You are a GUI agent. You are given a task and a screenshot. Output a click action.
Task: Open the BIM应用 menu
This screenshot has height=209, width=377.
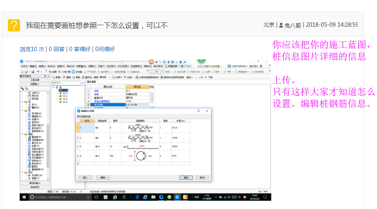click(123, 66)
